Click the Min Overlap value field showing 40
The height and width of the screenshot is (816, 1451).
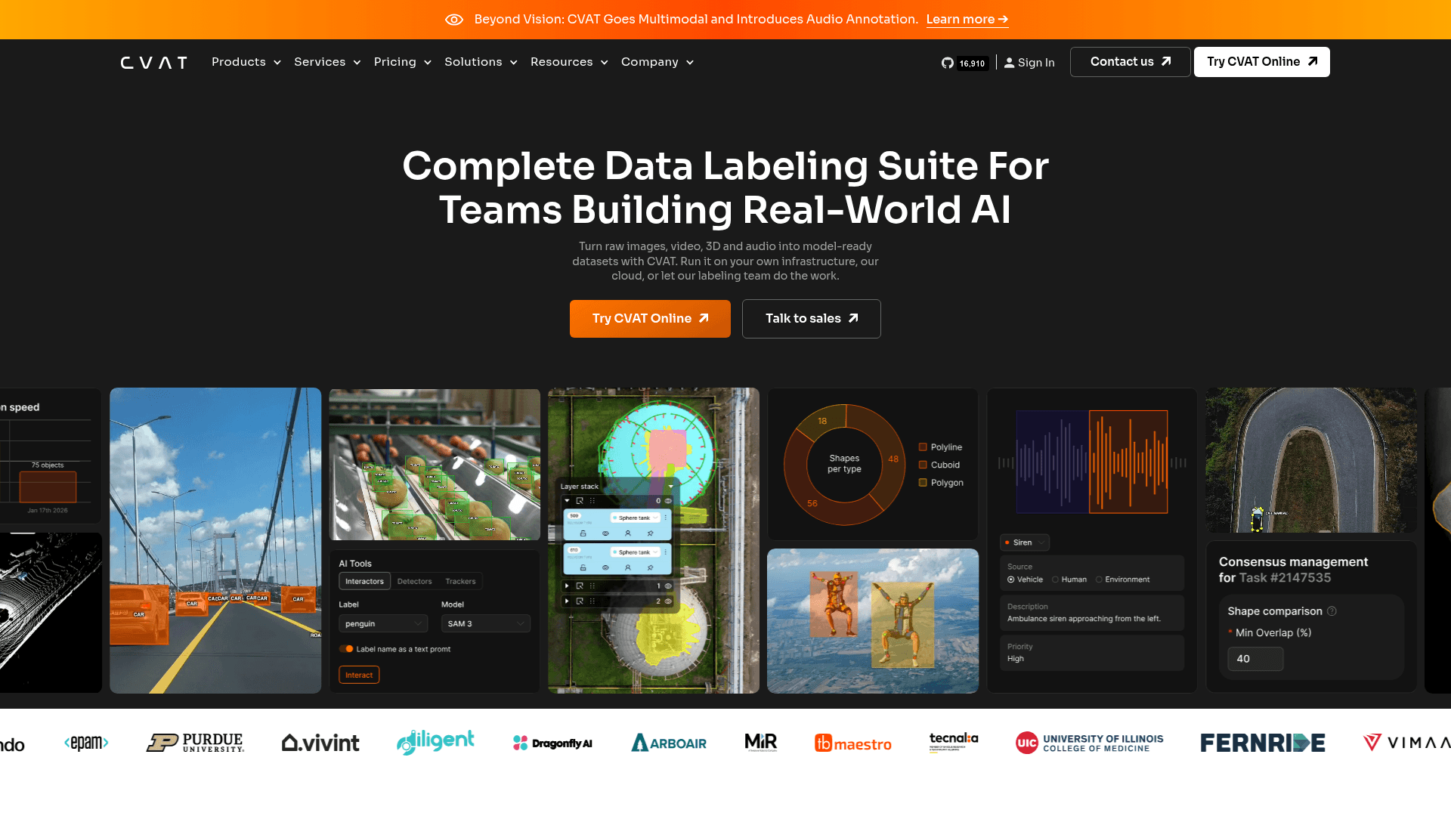pos(1255,659)
